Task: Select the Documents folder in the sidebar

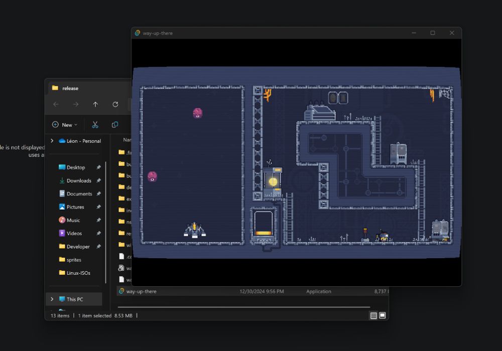Action: coord(79,194)
